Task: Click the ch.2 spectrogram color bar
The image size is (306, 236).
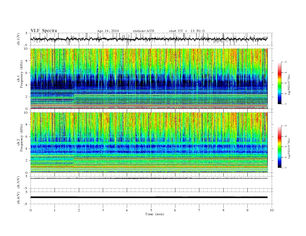Action: 279,147
